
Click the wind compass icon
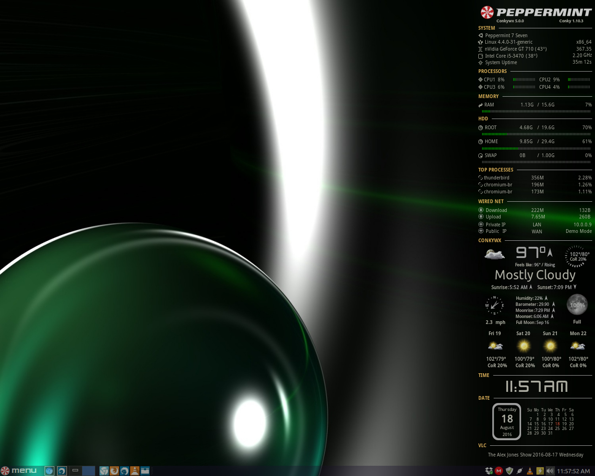(495, 305)
